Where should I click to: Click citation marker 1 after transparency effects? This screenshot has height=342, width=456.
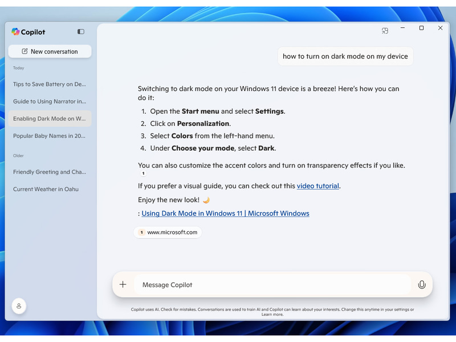(x=144, y=174)
